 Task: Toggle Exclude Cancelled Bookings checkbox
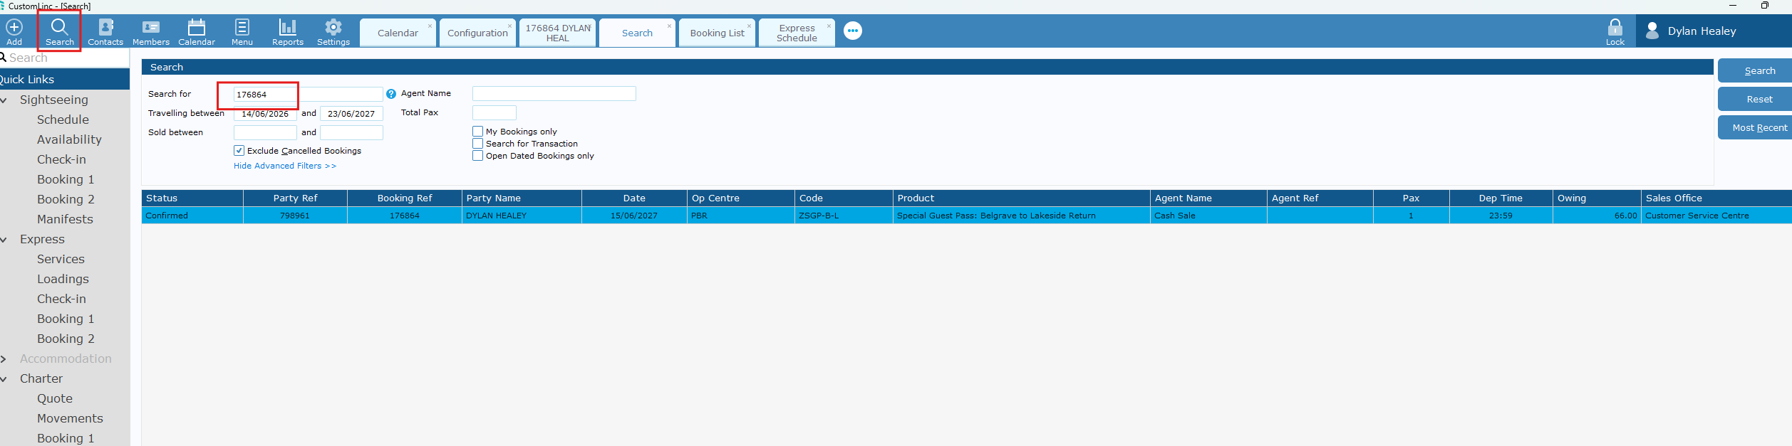click(x=239, y=151)
